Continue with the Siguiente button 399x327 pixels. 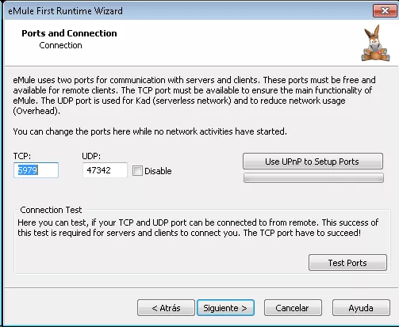pos(225,308)
